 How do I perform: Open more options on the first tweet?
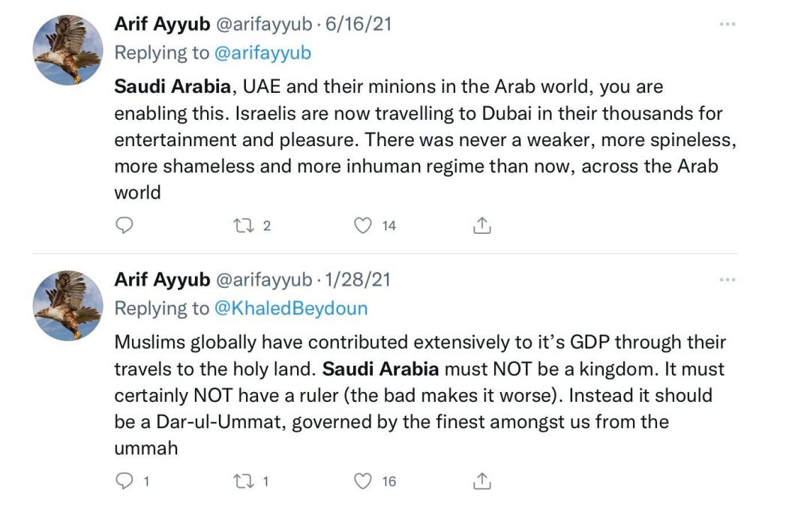tap(727, 25)
